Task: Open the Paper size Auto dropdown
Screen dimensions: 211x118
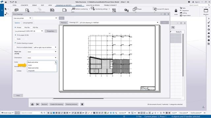Action: click(42, 52)
